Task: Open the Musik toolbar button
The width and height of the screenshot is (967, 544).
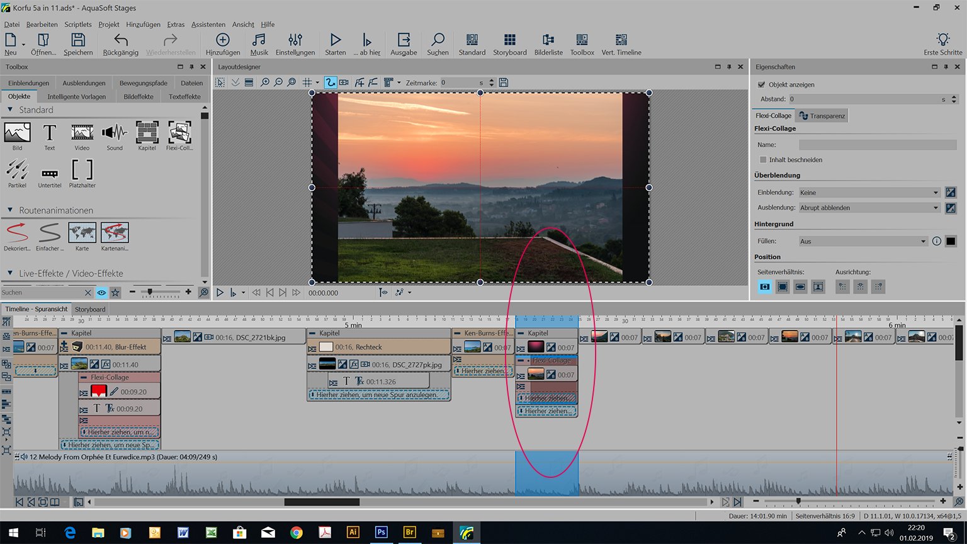Action: pos(259,44)
